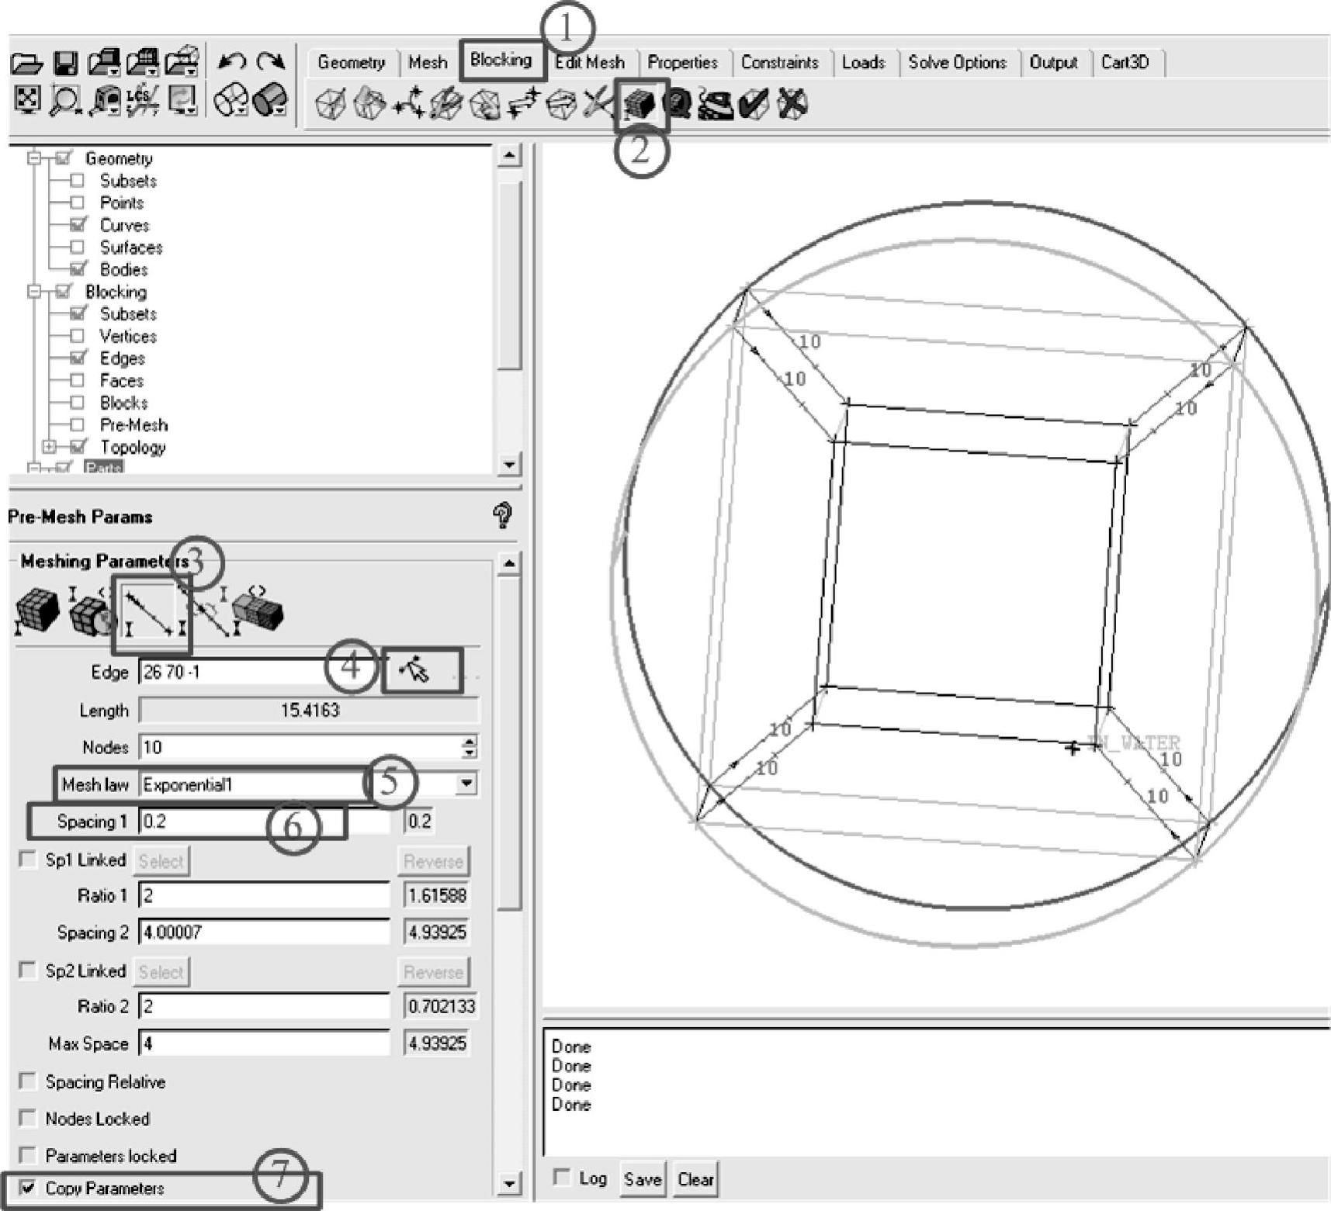The image size is (1331, 1211).
Task: Click the select edge picker icon
Action: [x=415, y=670]
